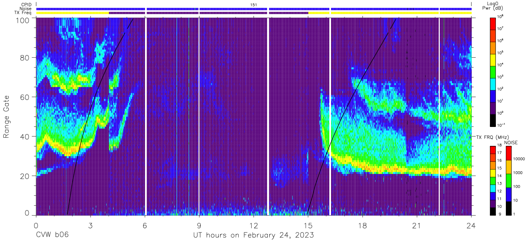
Task: Select the TX FRQ (MHz) legend title
Action: point(492,137)
